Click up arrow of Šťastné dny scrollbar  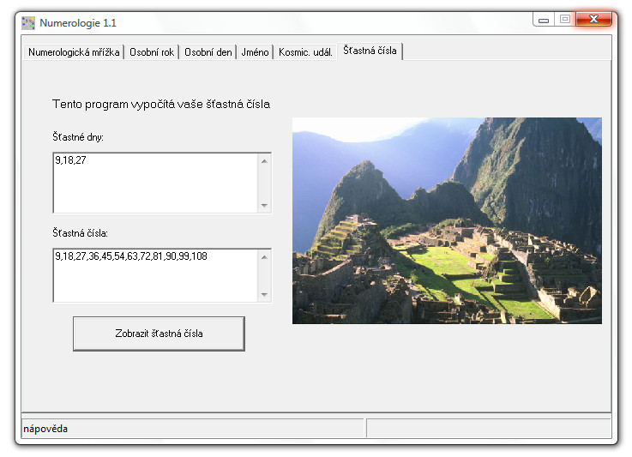coord(264,161)
